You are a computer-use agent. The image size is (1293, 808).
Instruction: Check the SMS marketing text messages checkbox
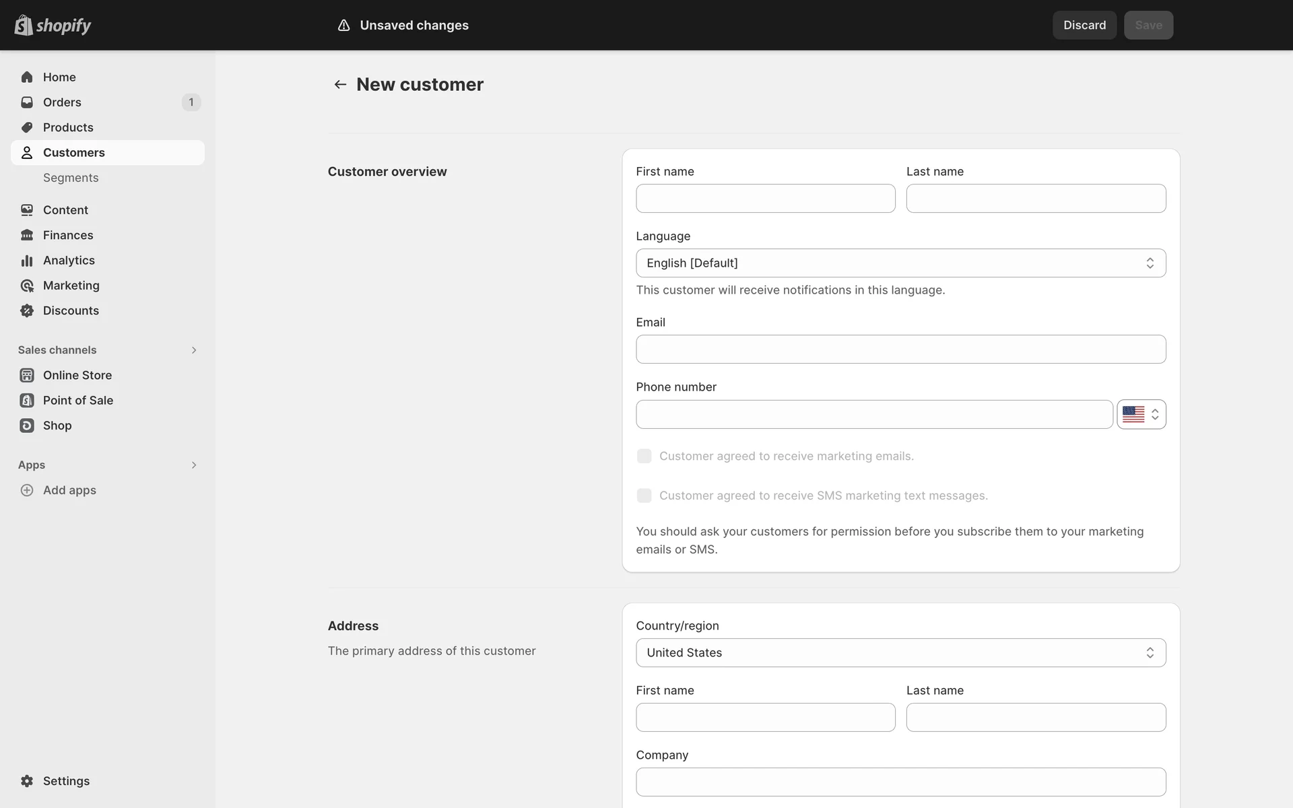[644, 496]
